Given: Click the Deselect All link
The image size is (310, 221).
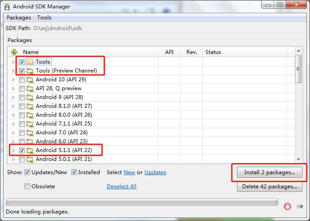Looking at the screenshot, I should click(121, 186).
